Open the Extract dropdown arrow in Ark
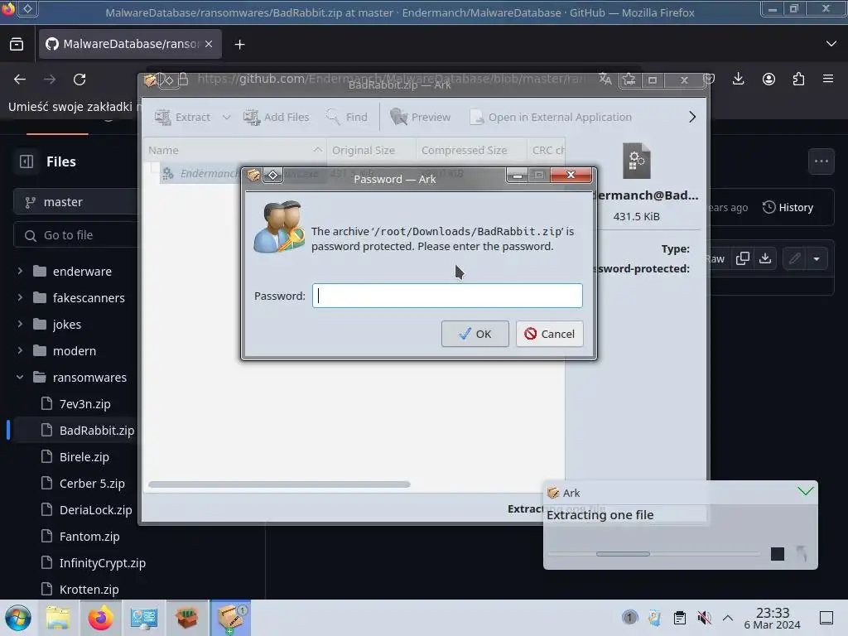 pos(227,117)
